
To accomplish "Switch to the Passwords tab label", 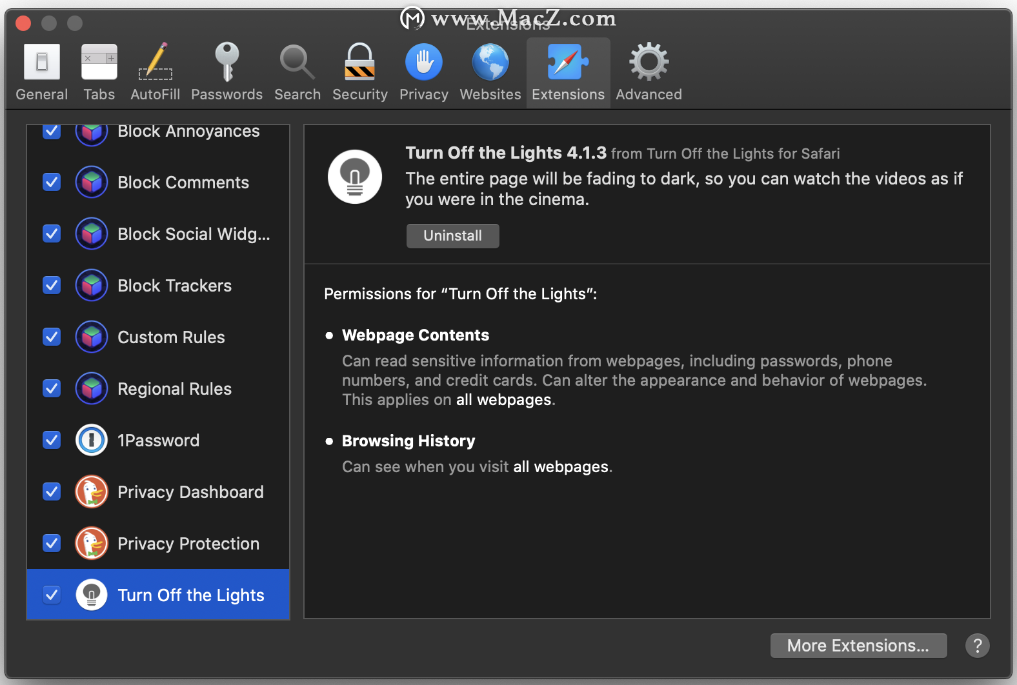I will click(227, 95).
